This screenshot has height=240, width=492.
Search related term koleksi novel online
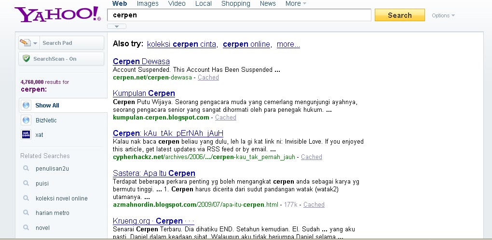pyautogui.click(x=62, y=199)
